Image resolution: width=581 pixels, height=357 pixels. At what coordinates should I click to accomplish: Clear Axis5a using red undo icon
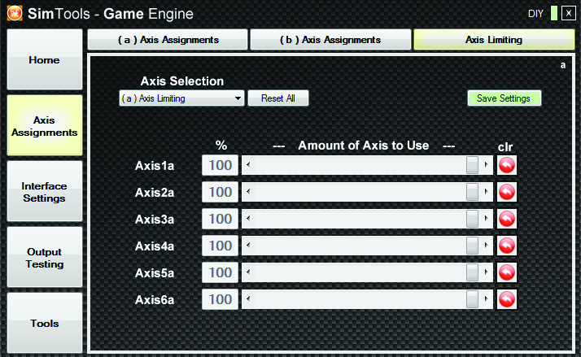tap(506, 272)
